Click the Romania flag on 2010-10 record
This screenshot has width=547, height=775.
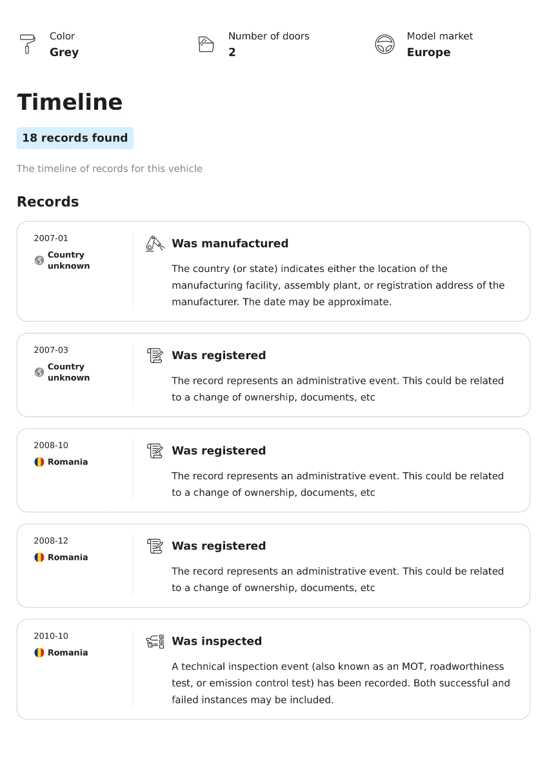[39, 652]
